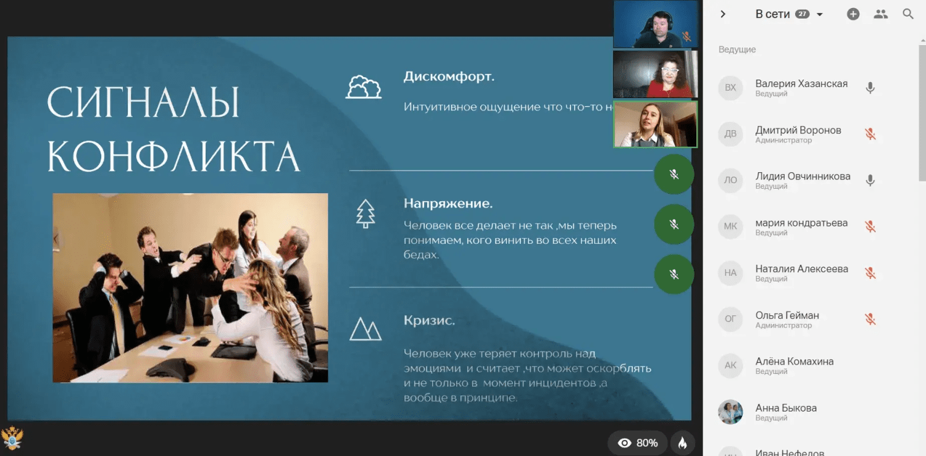The width and height of the screenshot is (926, 456).
Task: Select participant name Анна Быкова
Action: [x=786, y=408]
